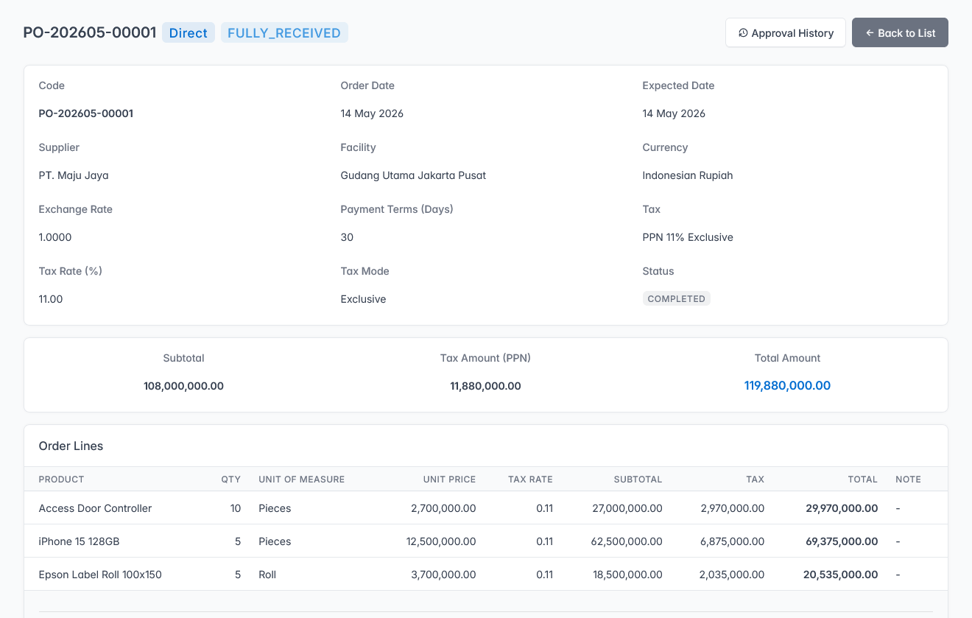
Task: Click the Back to List button
Action: [900, 32]
